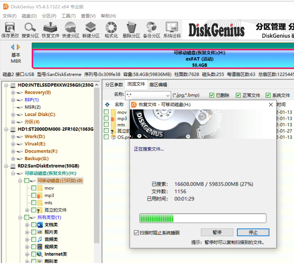Image resolution: width=294 pixels, height=265 pixels.
Task: Select the 快速分区 quick partition icon
Action: point(71,30)
